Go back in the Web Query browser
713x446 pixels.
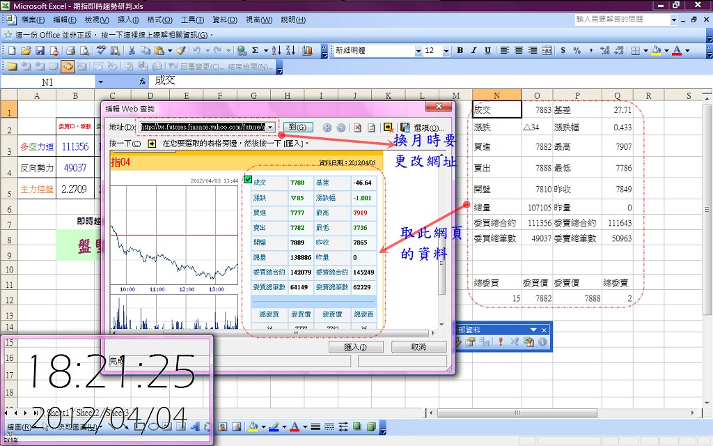click(327, 128)
